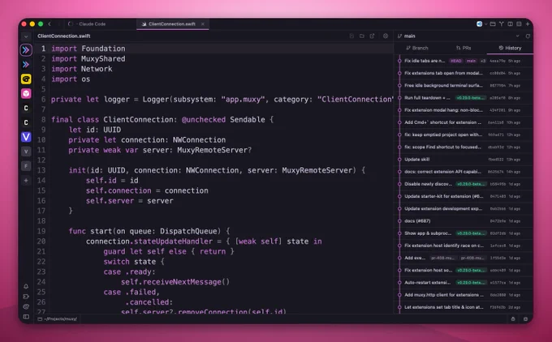Viewport: 552px width, 342px height.
Task: Select the "Disable newly discov..." commit
Action: click(464, 184)
